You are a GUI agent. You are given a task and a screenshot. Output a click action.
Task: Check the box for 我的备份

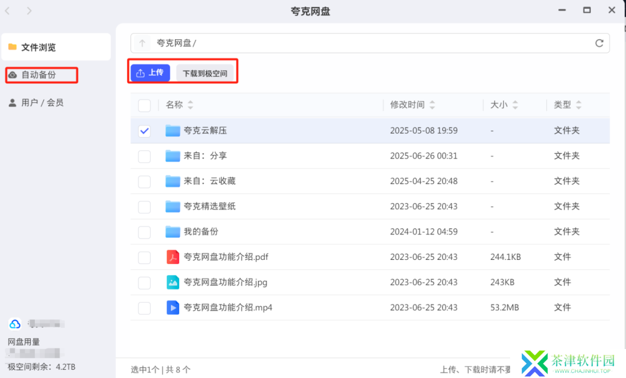(x=144, y=232)
